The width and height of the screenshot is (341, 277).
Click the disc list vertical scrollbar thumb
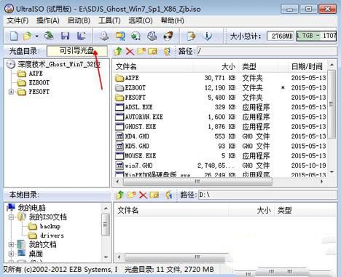[332, 104]
